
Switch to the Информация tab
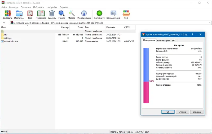[149, 40]
